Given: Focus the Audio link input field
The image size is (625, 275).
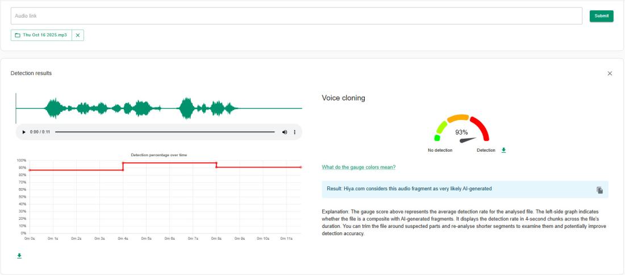Looking at the screenshot, I should tap(296, 16).
